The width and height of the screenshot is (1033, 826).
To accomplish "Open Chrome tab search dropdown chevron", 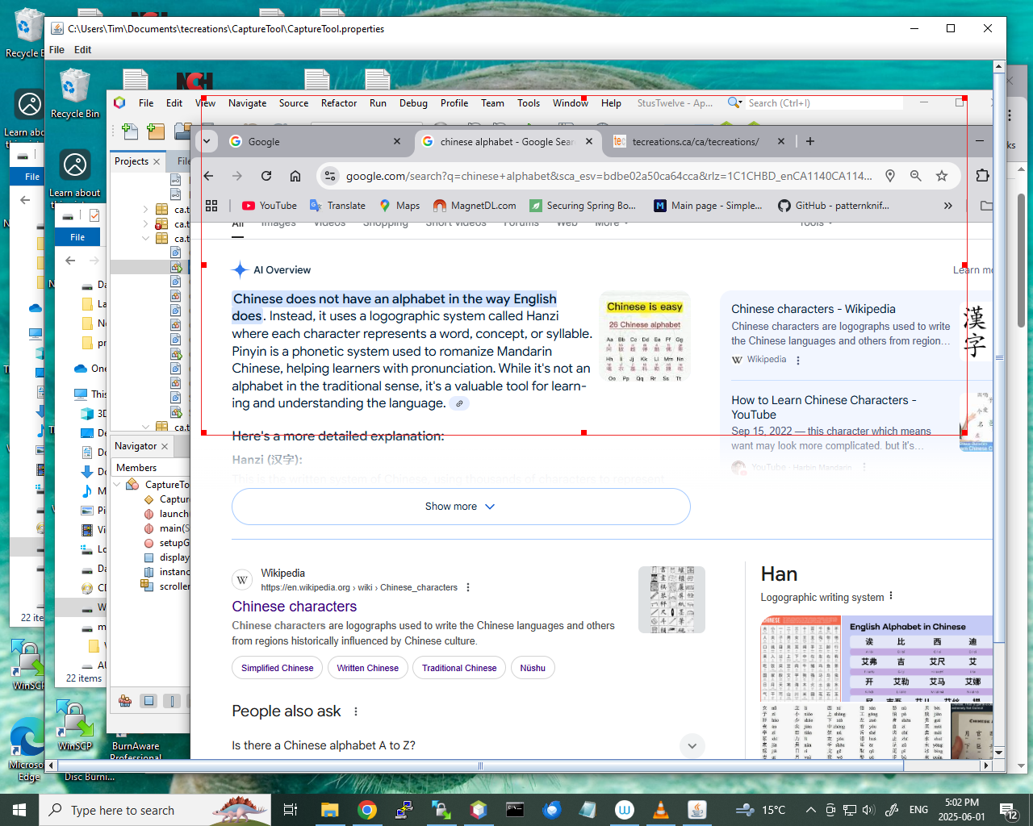I will 207,141.
